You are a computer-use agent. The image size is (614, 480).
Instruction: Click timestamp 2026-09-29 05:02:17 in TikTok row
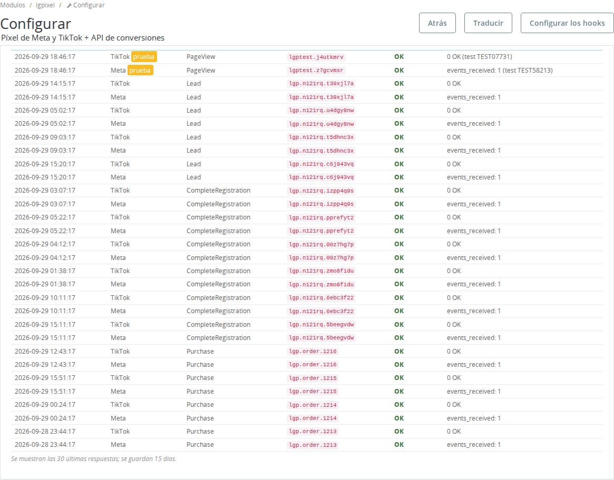pyautogui.click(x=45, y=111)
